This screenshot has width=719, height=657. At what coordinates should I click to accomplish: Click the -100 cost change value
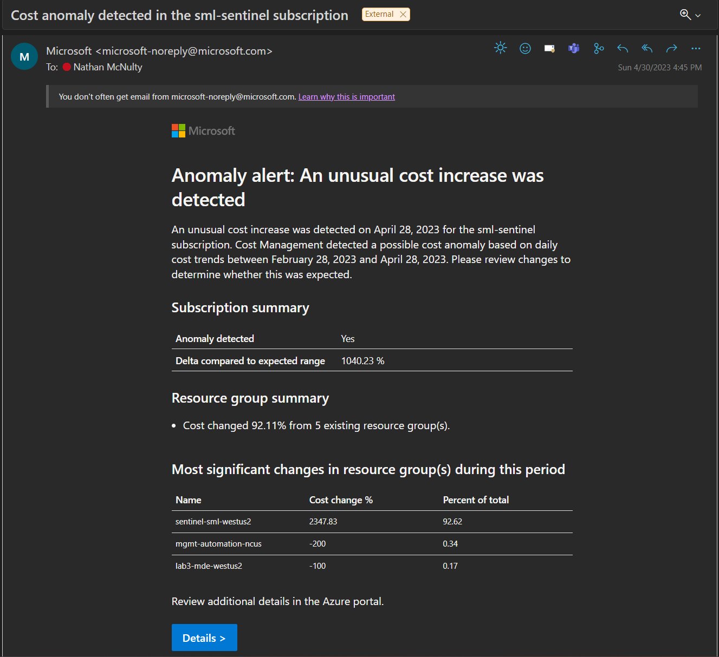pos(318,566)
